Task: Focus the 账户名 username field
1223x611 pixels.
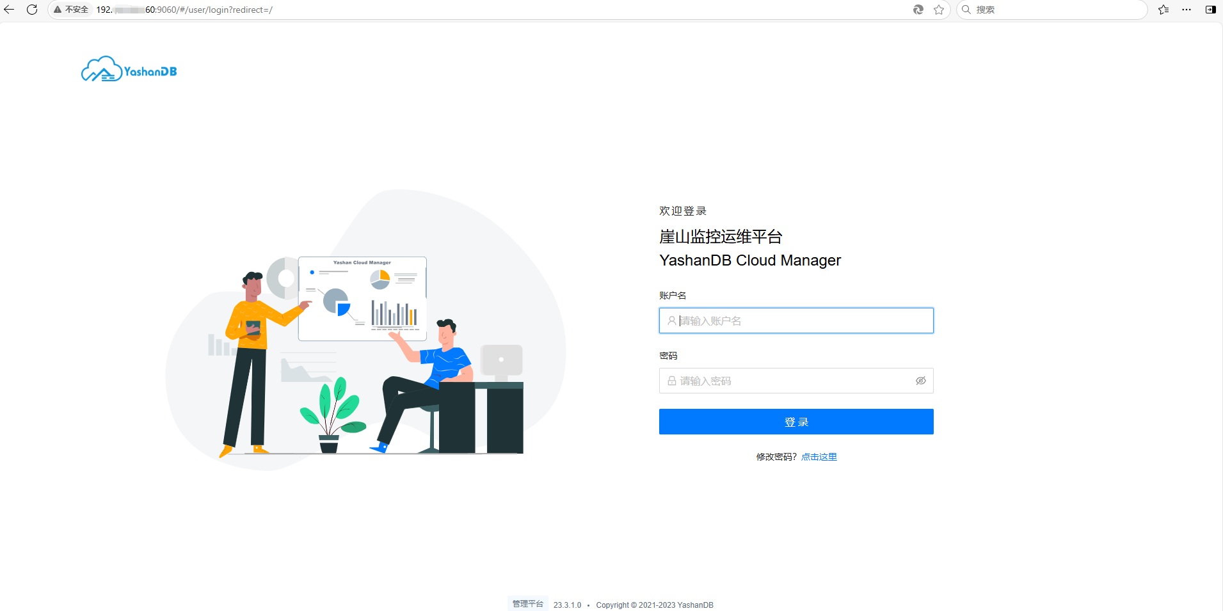Action: [x=796, y=321]
